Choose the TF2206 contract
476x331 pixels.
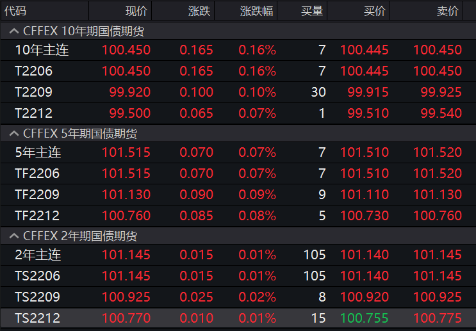pos(37,174)
